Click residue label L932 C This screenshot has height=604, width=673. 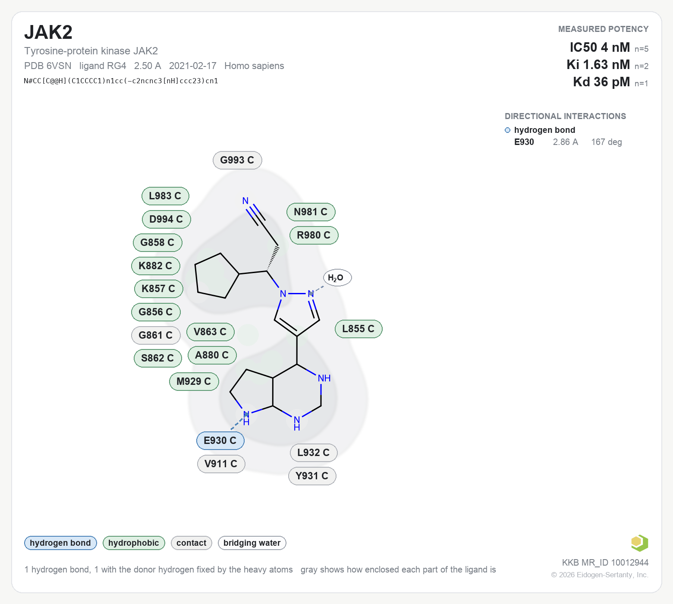313,453
